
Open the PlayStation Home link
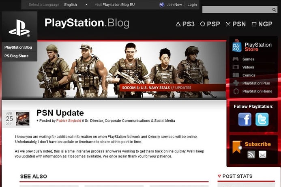pyautogui.click(x=257, y=91)
